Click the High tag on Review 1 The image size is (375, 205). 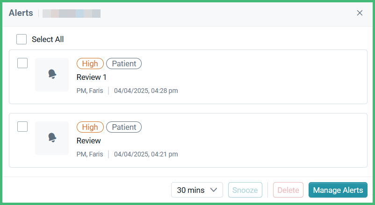[x=90, y=64]
